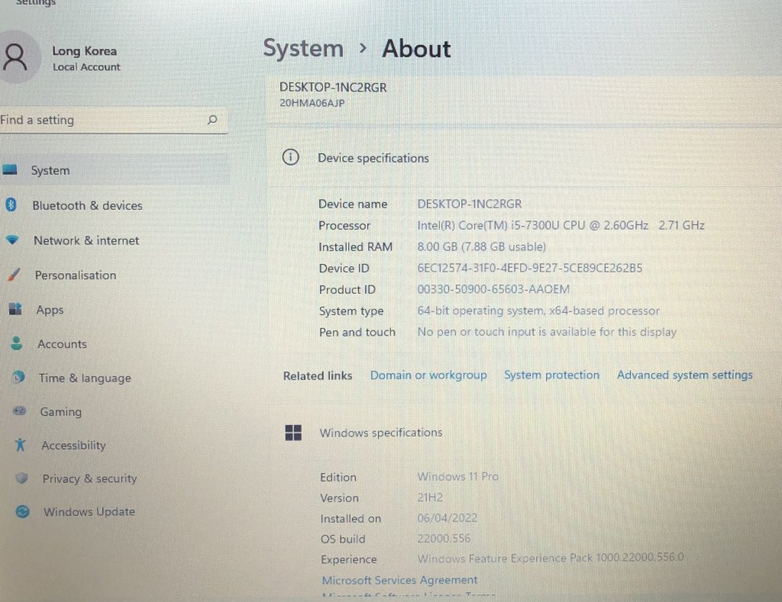Open Bluetooth & devices settings
Image resolution: width=782 pixels, height=602 pixels.
click(x=87, y=205)
